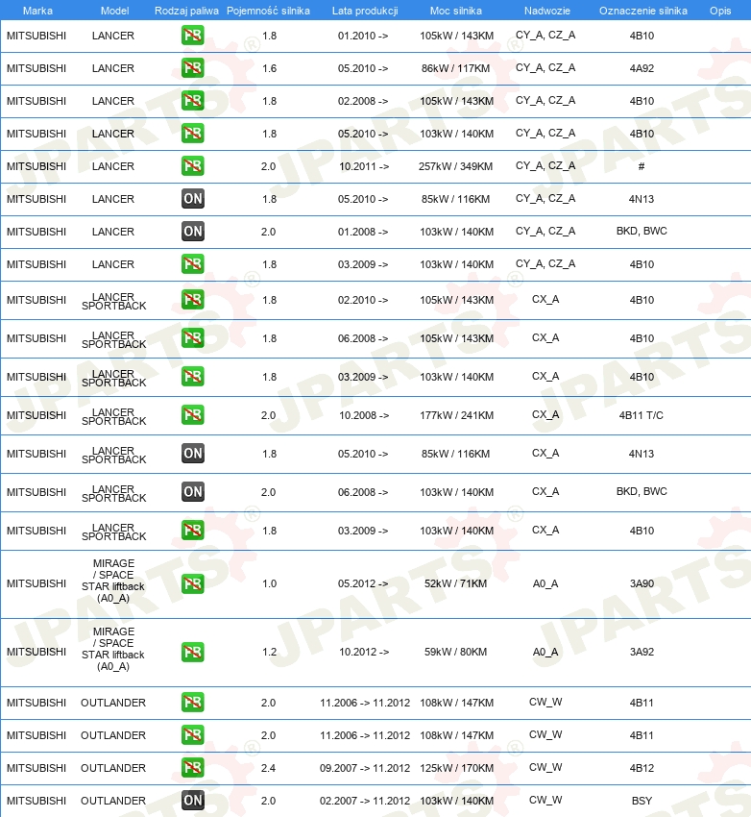Select 'CX_A' body code in 4B11 T/C row

(x=545, y=415)
